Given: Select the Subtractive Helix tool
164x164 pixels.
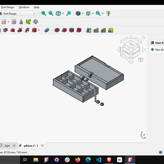Looking at the screenshot, I should click(27, 30).
